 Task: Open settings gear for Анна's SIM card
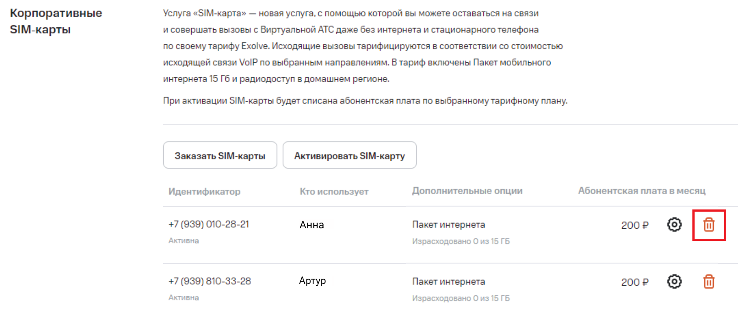pos(674,225)
